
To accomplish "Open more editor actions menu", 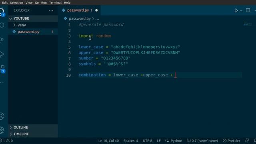I will (x=254, y=10).
